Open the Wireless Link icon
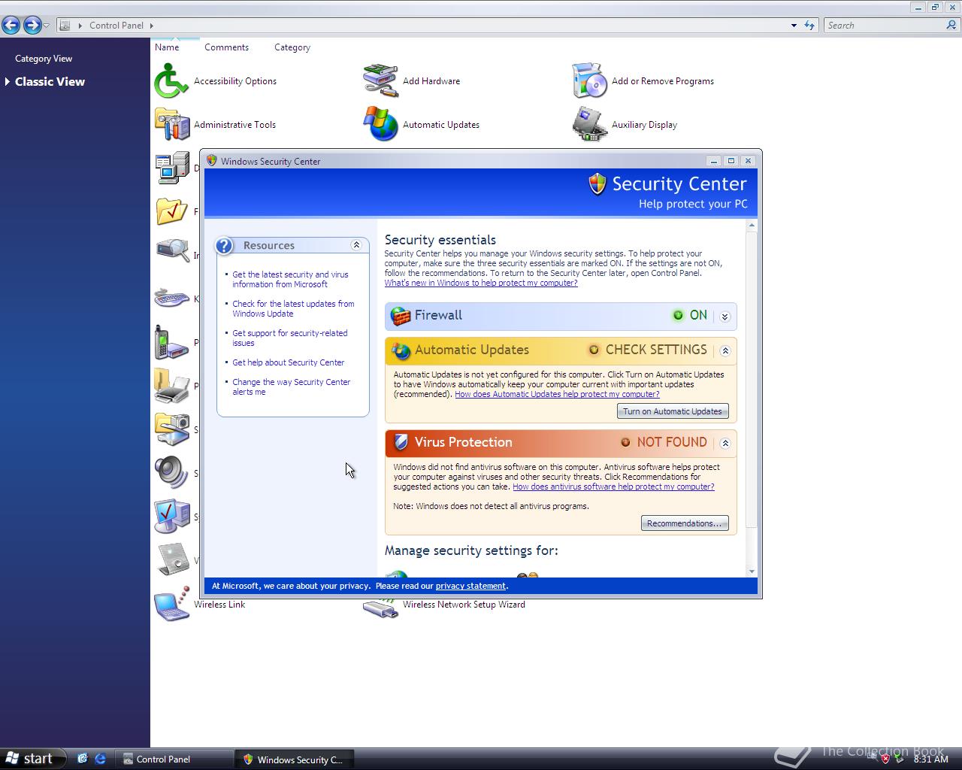The image size is (962, 770). pyautogui.click(x=171, y=605)
